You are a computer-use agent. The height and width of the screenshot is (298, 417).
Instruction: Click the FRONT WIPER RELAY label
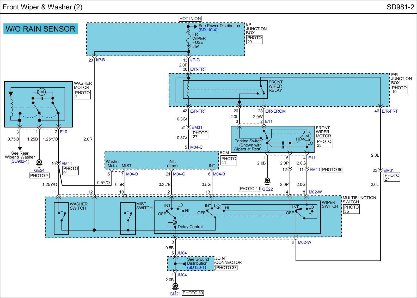tap(275, 86)
